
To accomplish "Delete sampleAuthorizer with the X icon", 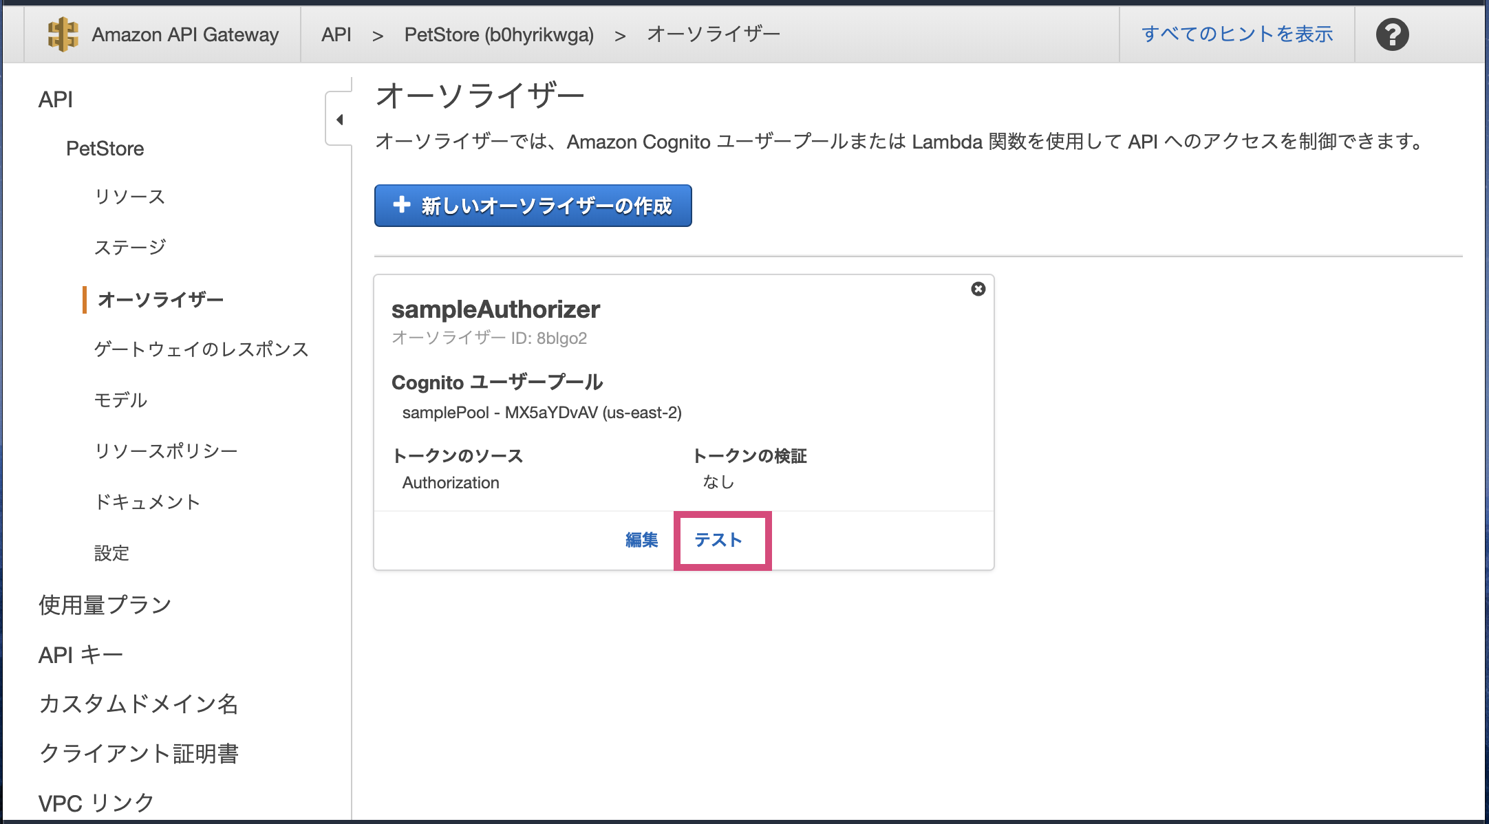I will tap(978, 289).
